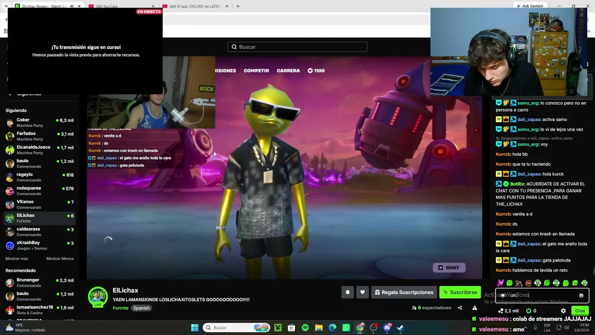Click the chat message input box
The height and width of the screenshot is (335, 595).
[x=542, y=295]
